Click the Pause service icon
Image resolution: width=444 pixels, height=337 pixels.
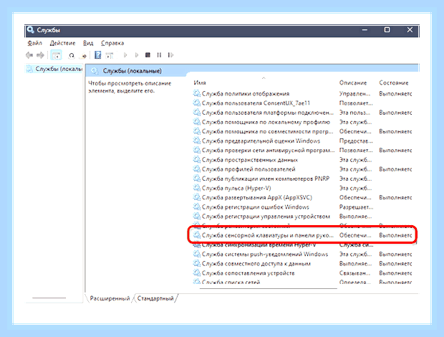159,55
